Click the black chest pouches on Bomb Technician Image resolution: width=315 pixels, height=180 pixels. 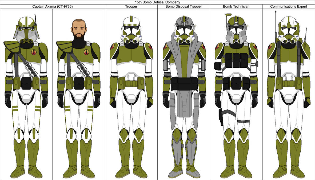point(236,60)
